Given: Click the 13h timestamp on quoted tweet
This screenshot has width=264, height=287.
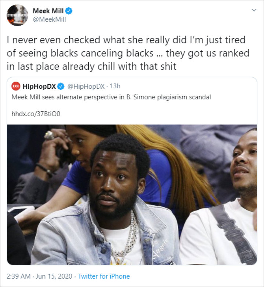Looking at the screenshot, I should 115,86.
